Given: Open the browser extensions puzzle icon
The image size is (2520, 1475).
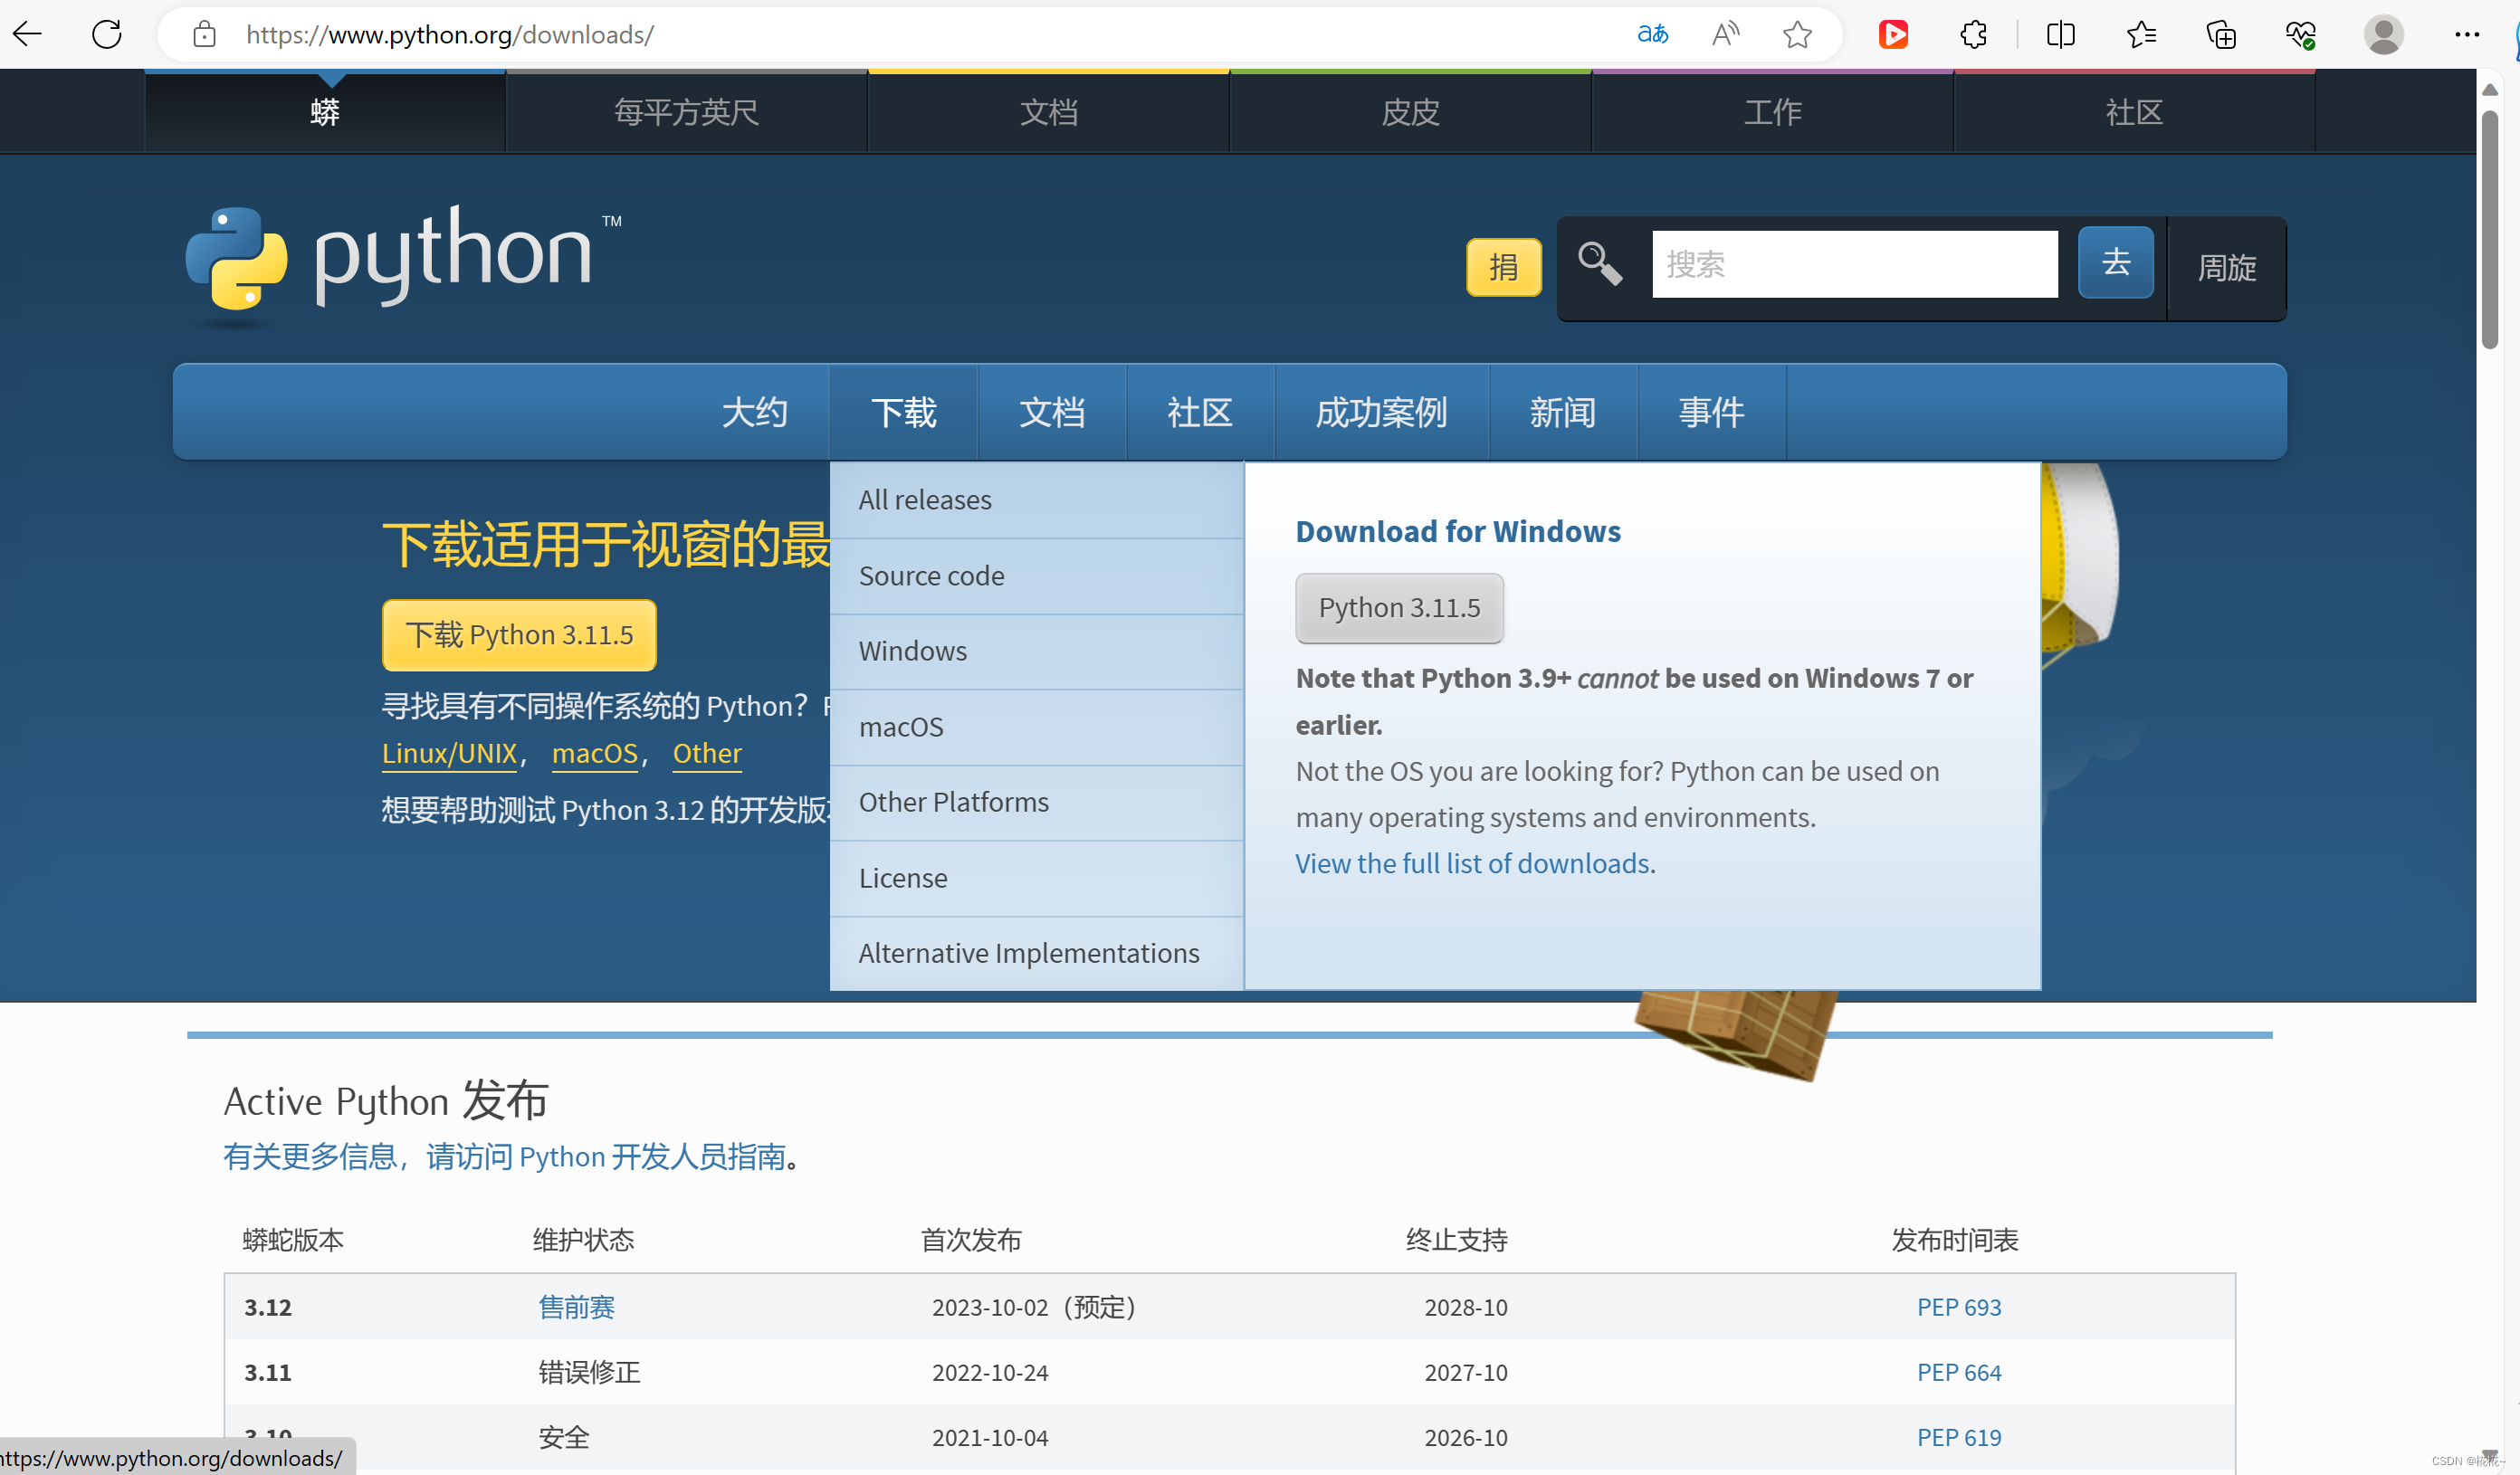Looking at the screenshot, I should pyautogui.click(x=1973, y=34).
